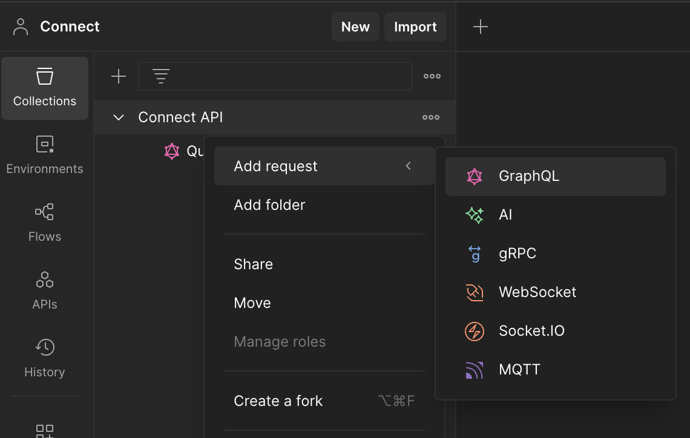690x438 pixels.
Task: Open the Environments sidebar tab
Action: 44,155
